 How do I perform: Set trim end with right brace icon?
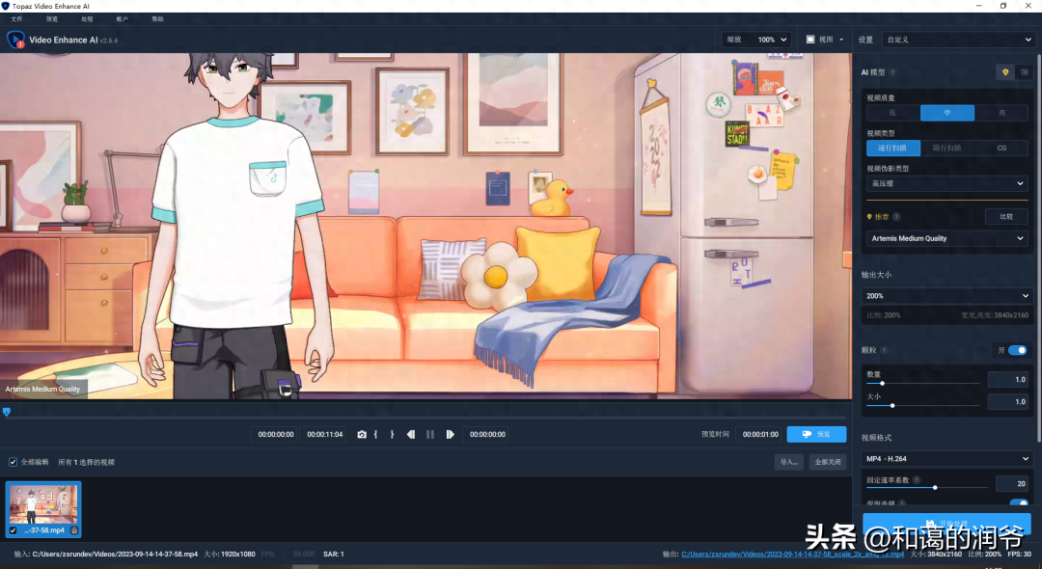[392, 435]
